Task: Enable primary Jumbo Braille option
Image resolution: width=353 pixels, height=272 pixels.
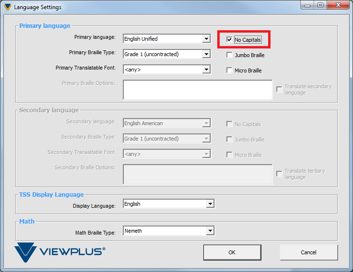Action: [230, 55]
